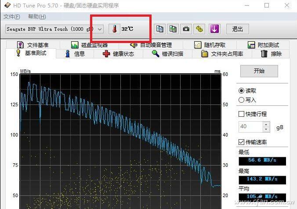Click the 退出 exit button
This screenshot has height=209, width=297.
tap(238, 29)
